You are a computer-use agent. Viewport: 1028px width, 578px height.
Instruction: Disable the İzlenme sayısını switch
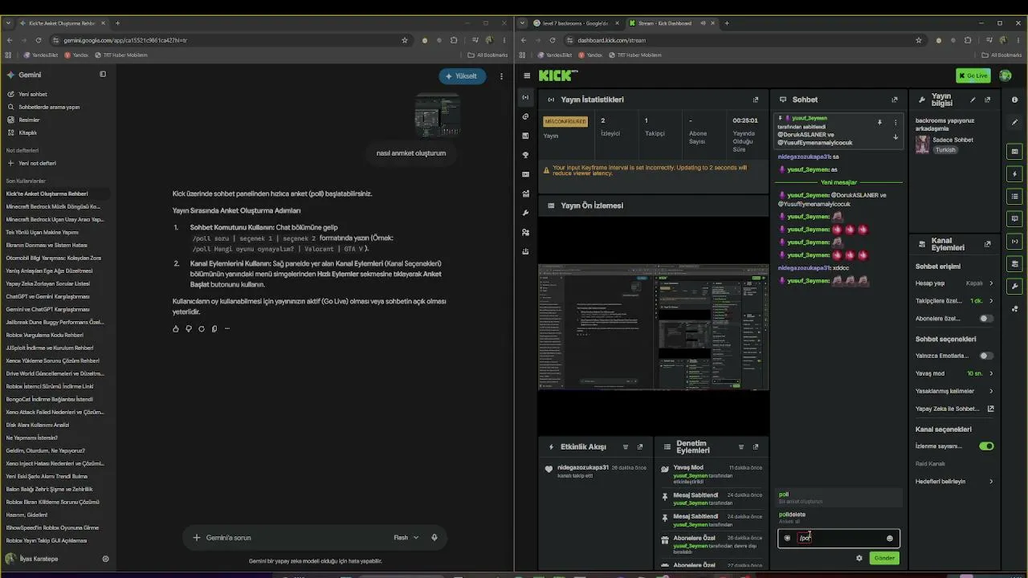tap(986, 446)
